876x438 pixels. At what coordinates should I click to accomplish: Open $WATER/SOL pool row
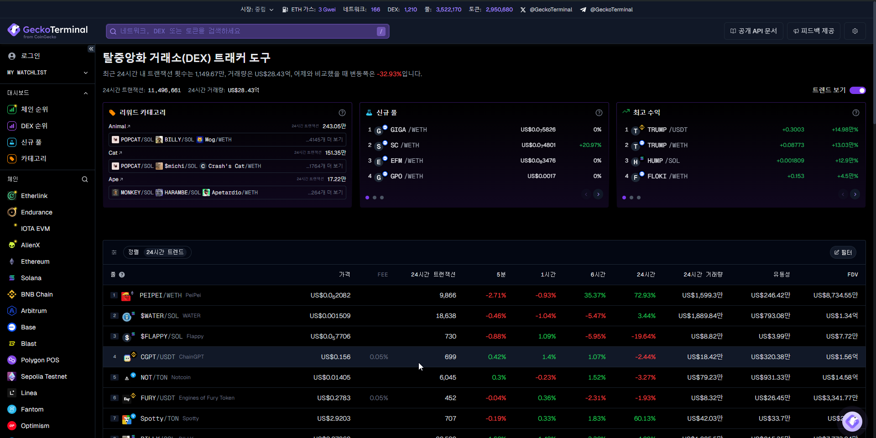click(x=484, y=316)
